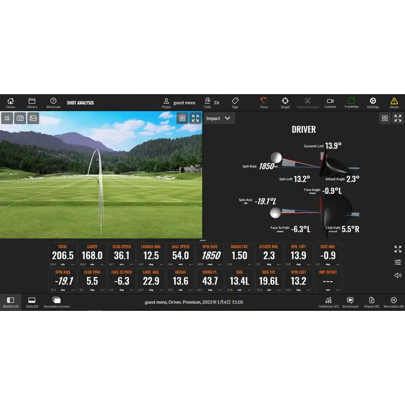The image size is (405, 405).
Task: Switch to the Shotlist panel
Action: click(x=11, y=302)
